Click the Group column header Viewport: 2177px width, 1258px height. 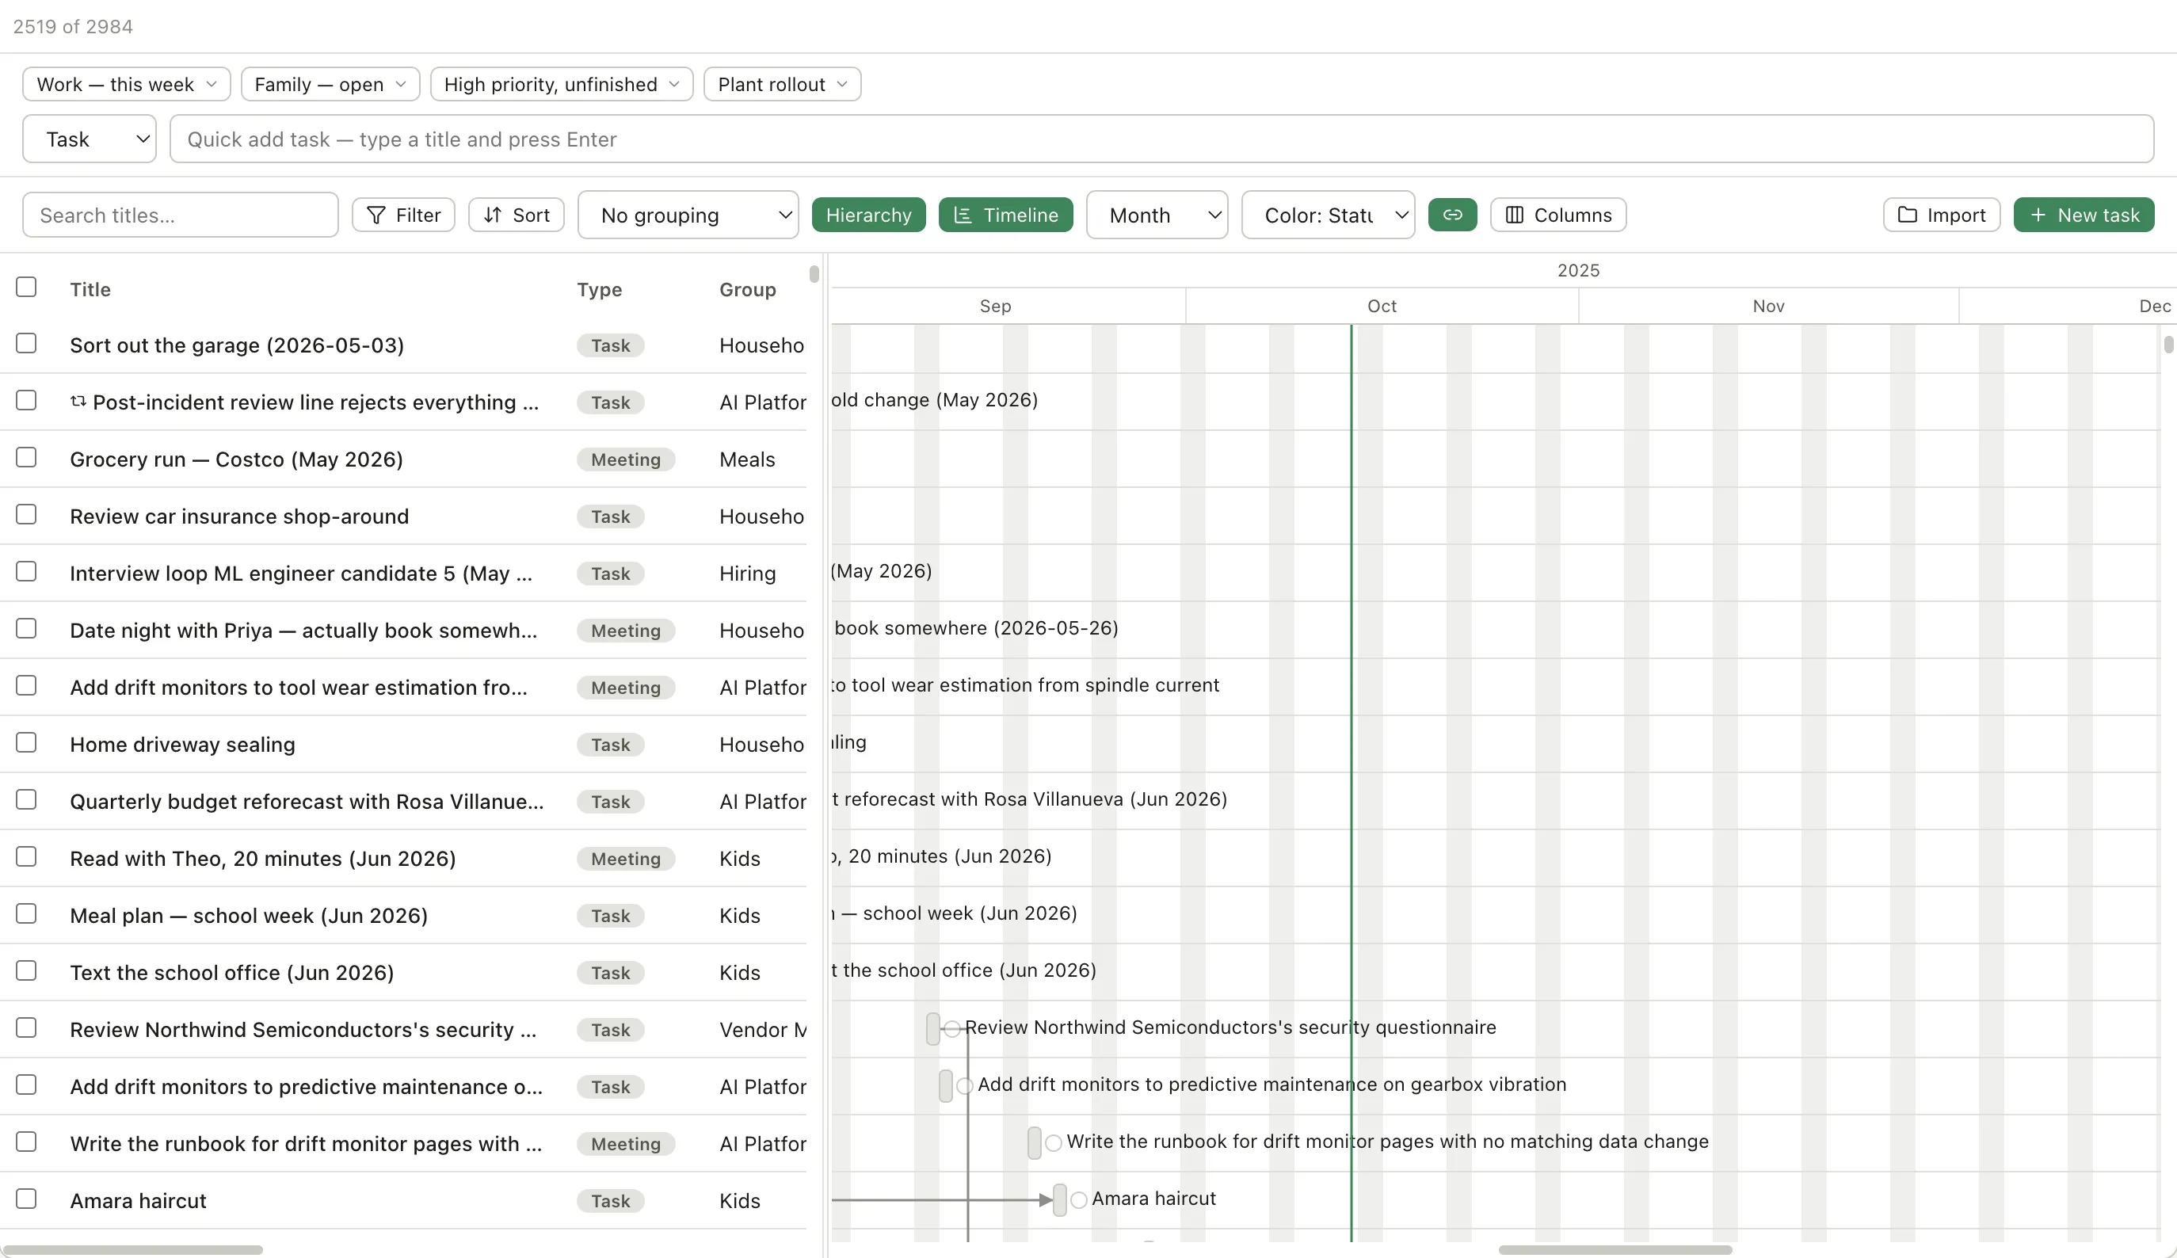click(x=747, y=289)
